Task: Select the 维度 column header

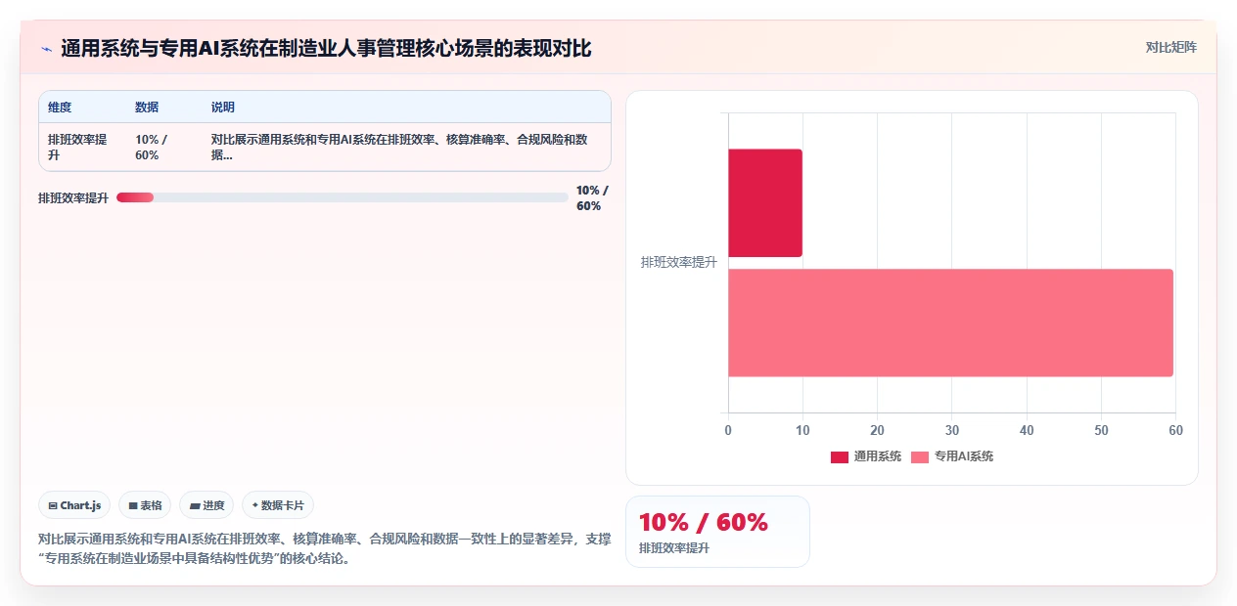Action: pyautogui.click(x=60, y=108)
